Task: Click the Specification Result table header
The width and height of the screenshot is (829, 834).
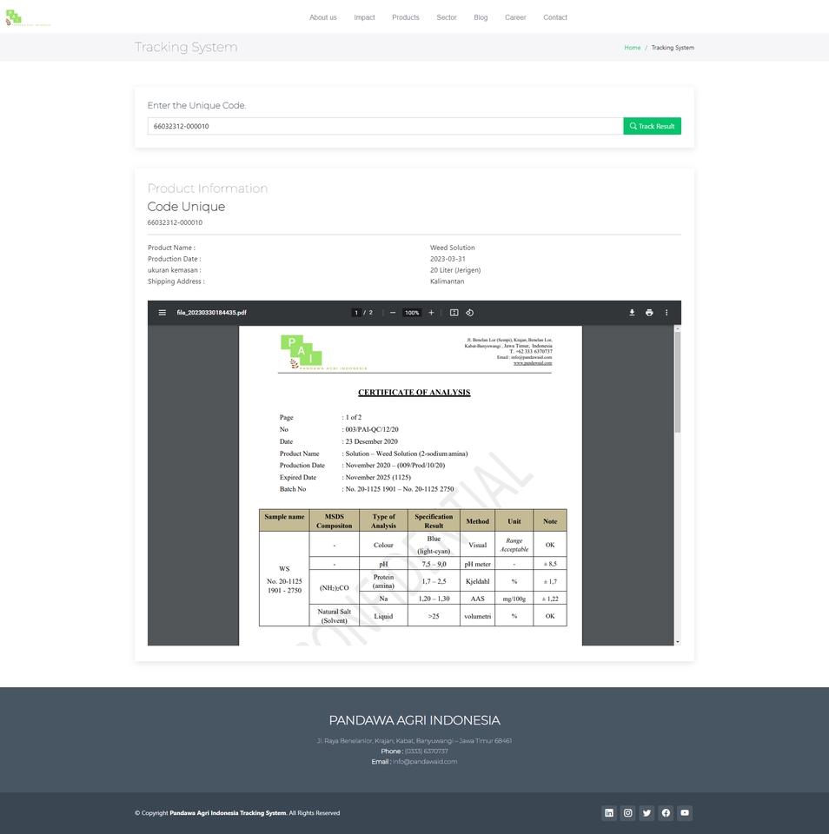Action: pyautogui.click(x=434, y=520)
